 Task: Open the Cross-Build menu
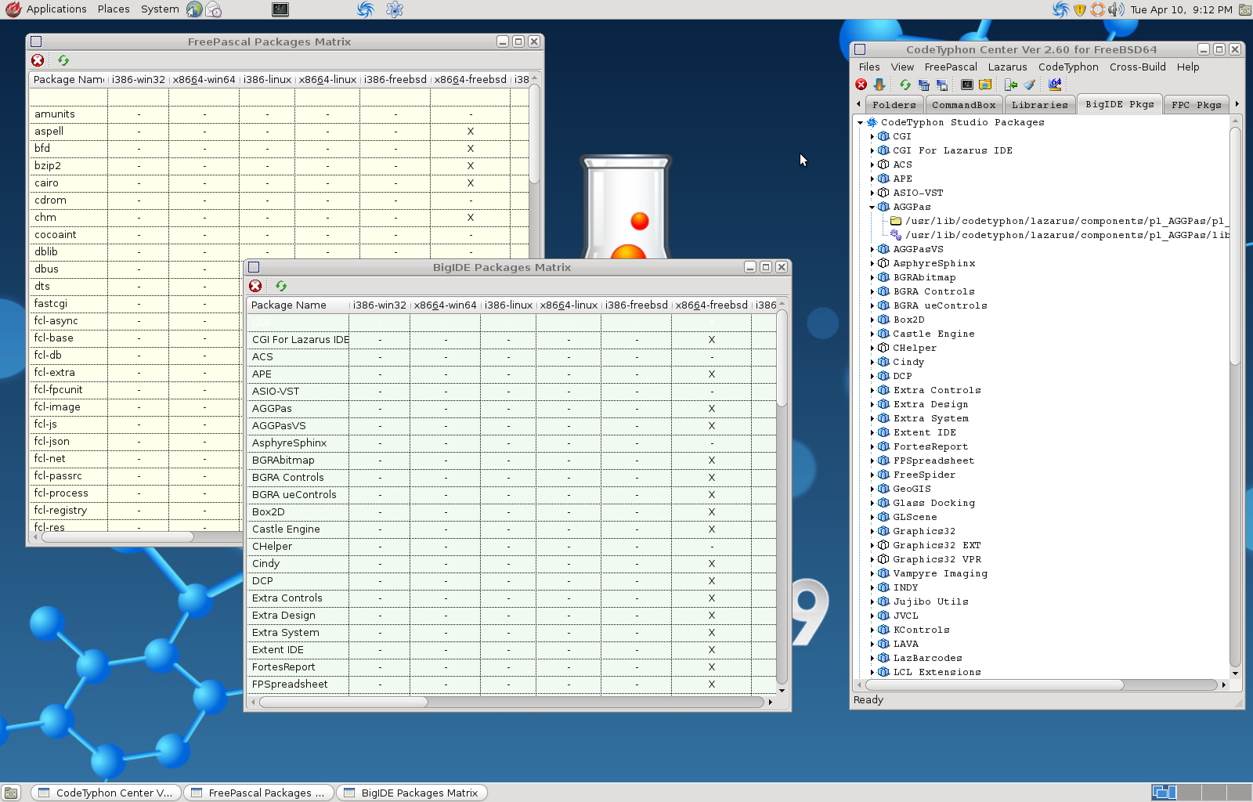point(1137,67)
